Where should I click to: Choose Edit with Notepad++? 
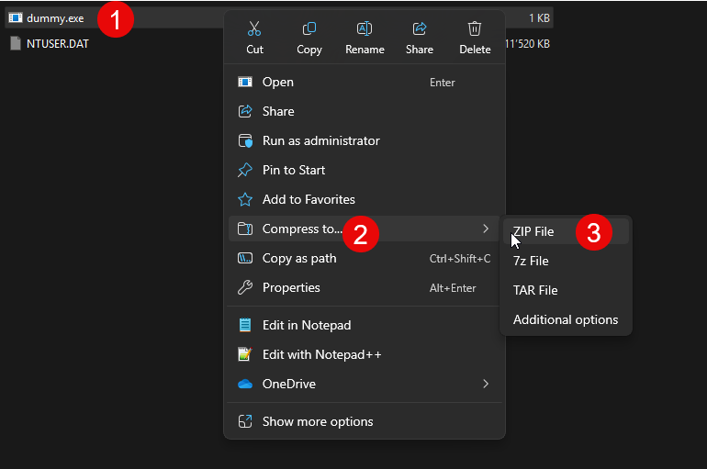point(321,354)
